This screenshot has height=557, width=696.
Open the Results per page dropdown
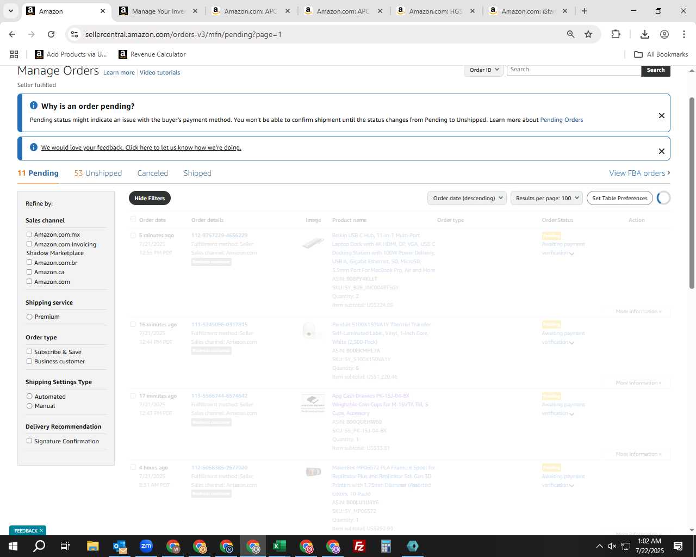tap(546, 198)
